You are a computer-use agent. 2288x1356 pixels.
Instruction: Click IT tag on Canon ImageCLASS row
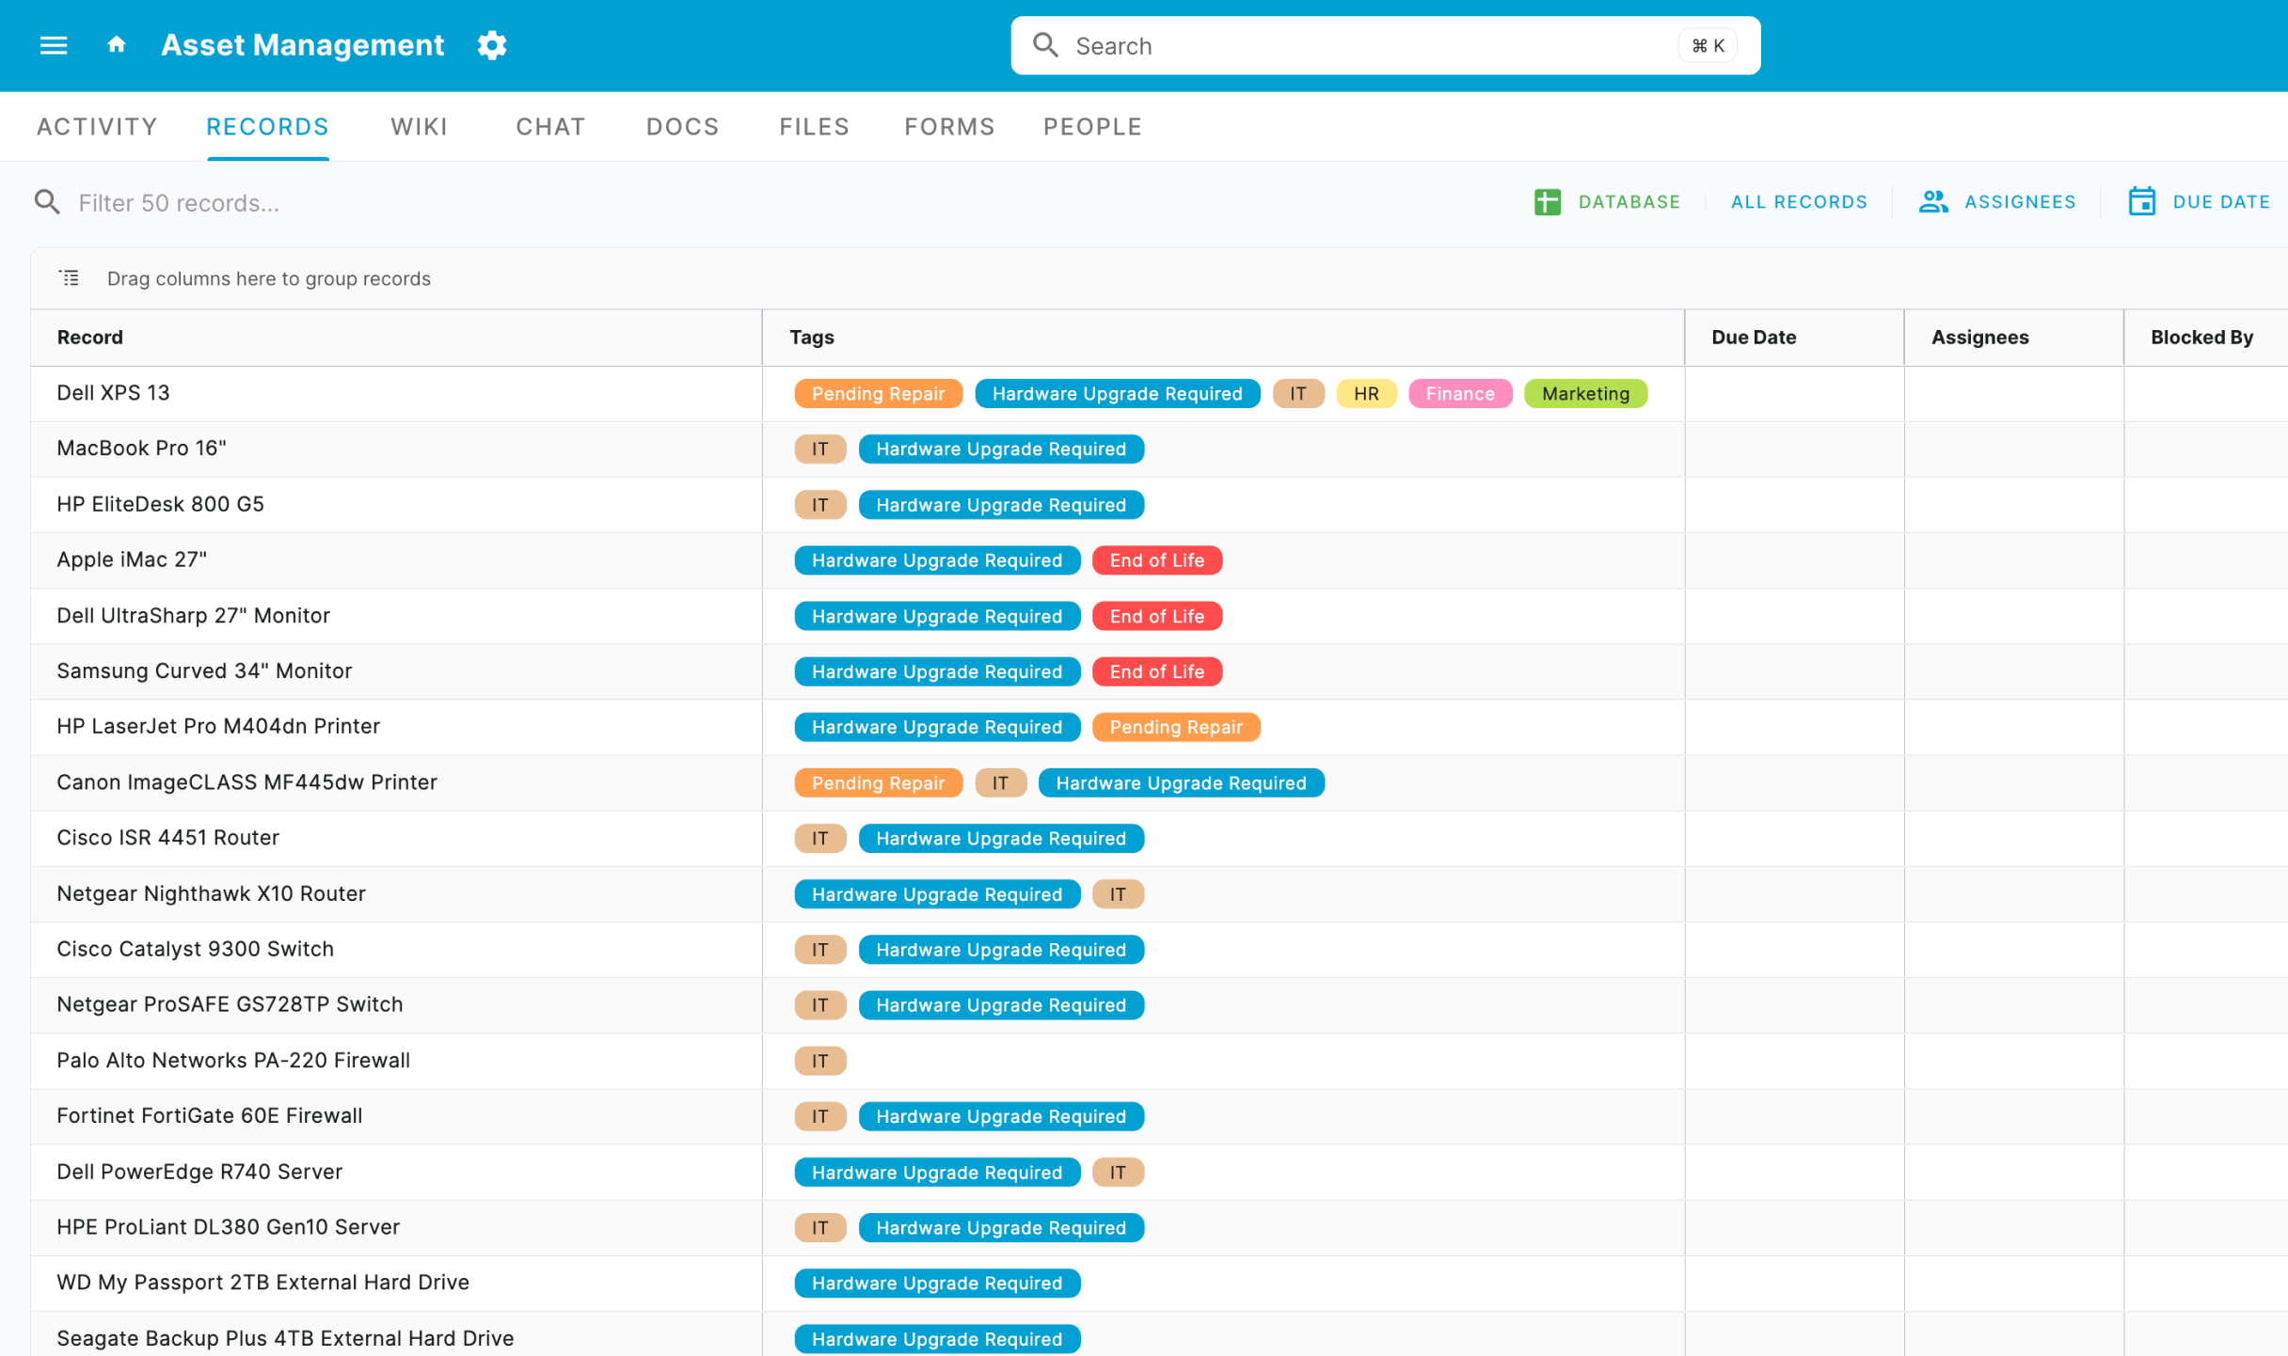[1000, 783]
